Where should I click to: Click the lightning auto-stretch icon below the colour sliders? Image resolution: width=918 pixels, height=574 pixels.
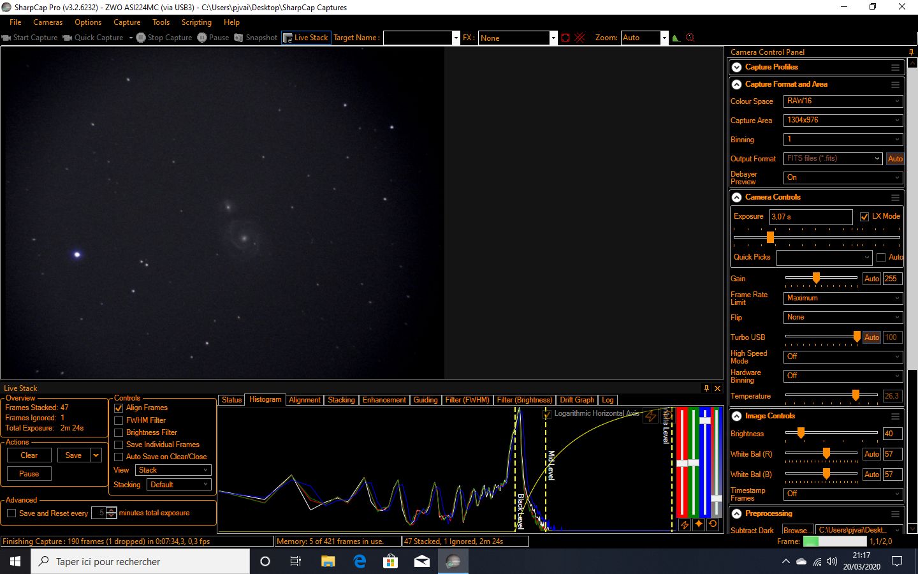coord(684,524)
